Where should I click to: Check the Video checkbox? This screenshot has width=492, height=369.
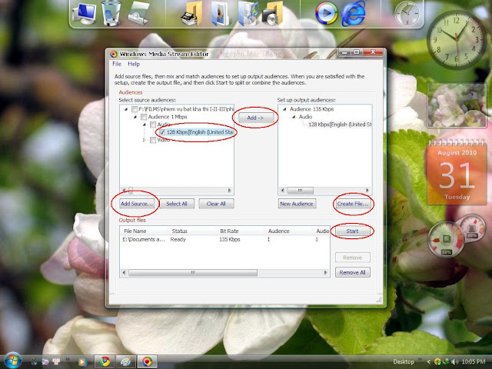point(153,140)
